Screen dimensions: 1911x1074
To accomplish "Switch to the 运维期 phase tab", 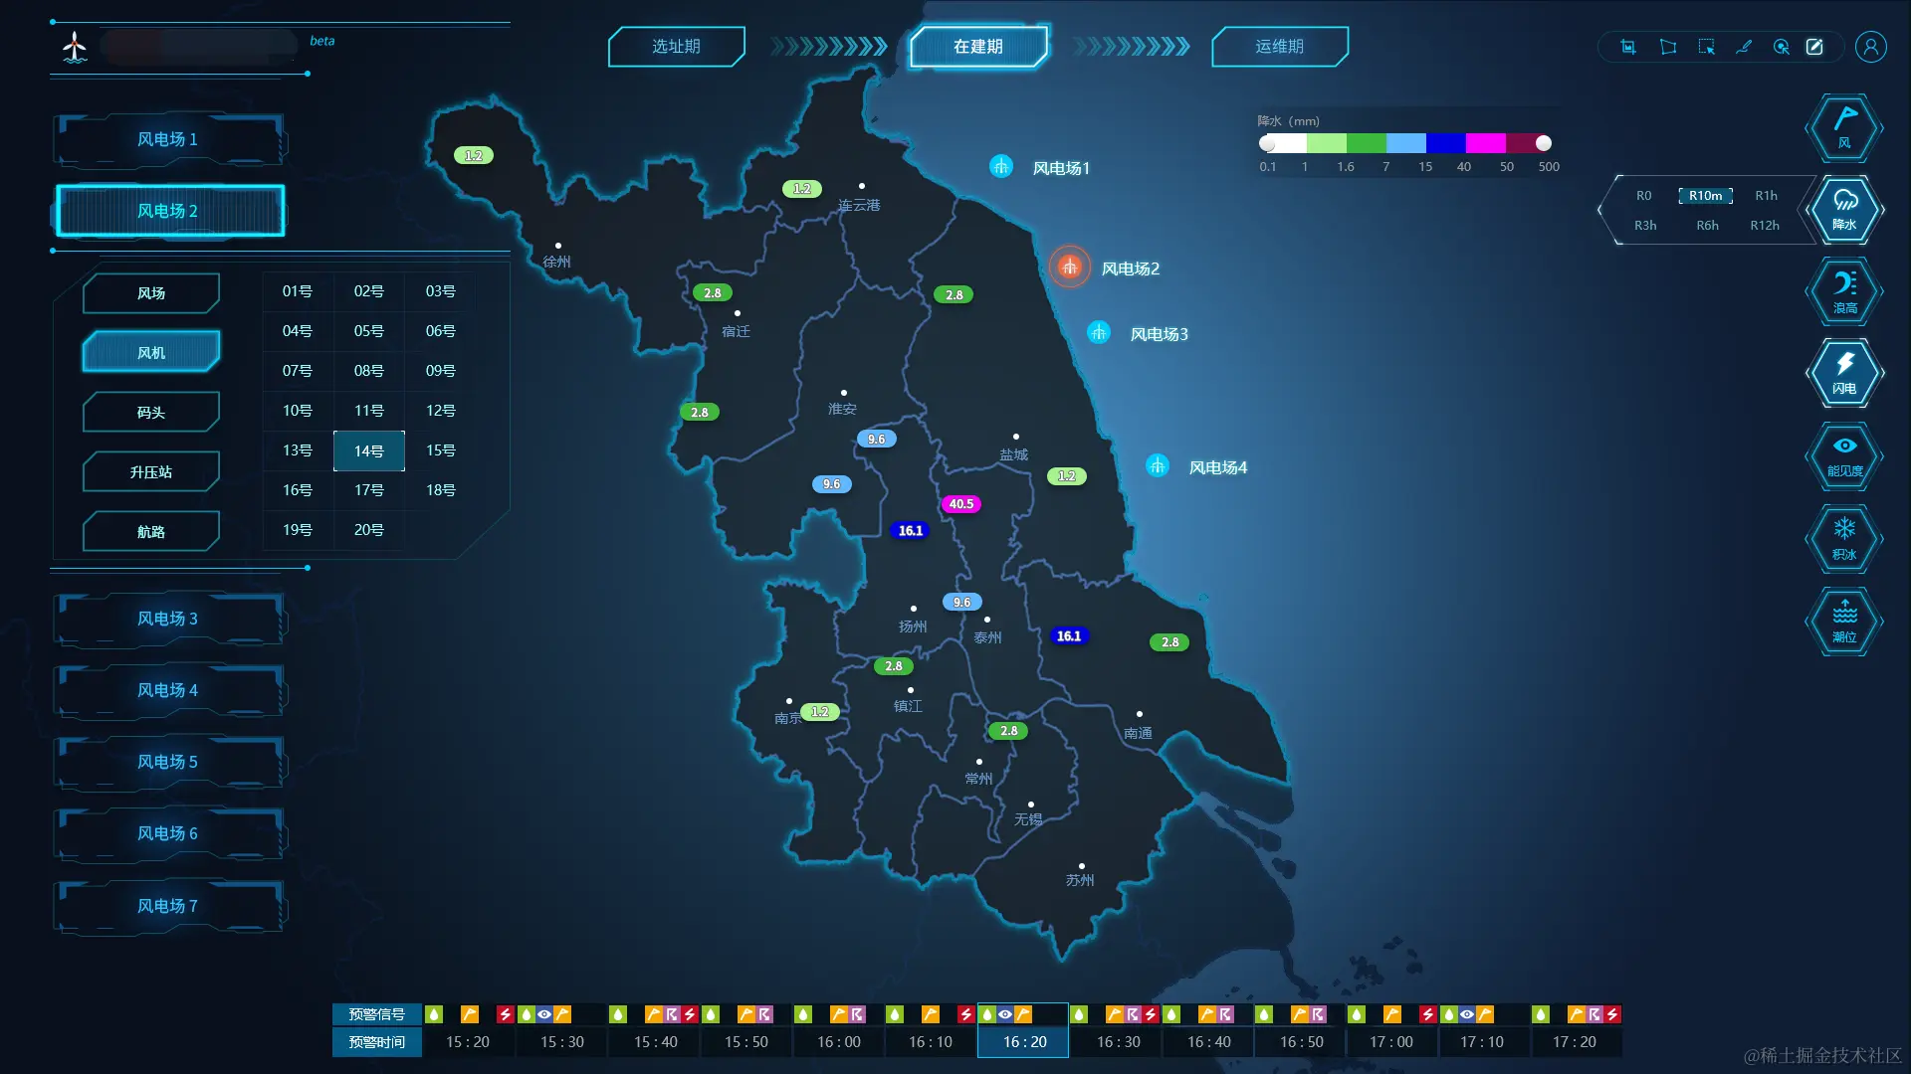I will click(x=1279, y=47).
